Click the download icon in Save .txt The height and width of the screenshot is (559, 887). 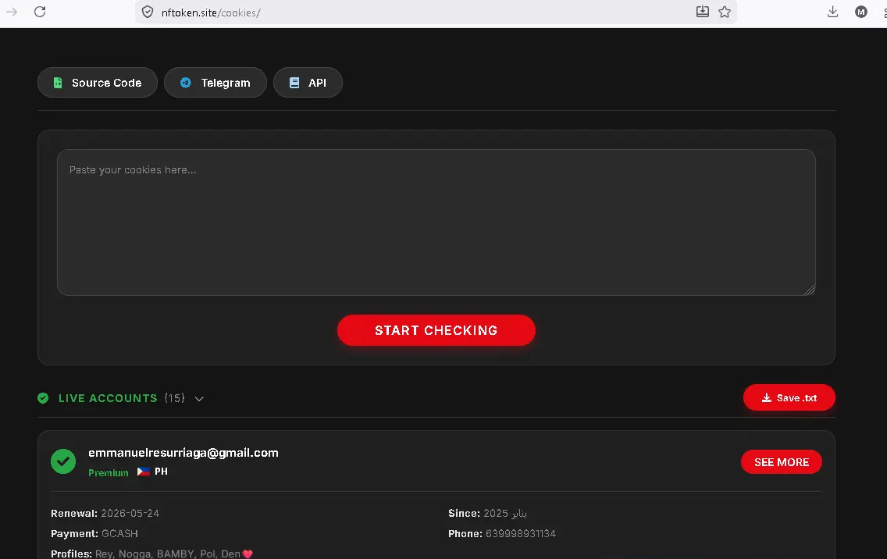[767, 397]
